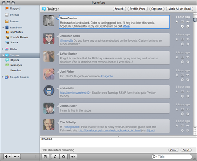Reply to Sean Coates' tweet using arrow icon
This screenshot has height=161, width=197.
[188, 21]
